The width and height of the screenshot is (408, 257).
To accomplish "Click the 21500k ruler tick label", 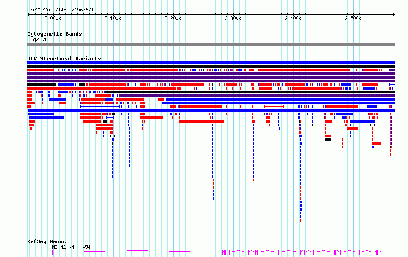I will [x=353, y=18].
